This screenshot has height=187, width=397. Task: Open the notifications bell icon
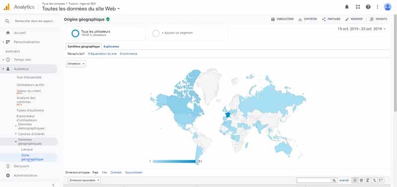point(347,7)
